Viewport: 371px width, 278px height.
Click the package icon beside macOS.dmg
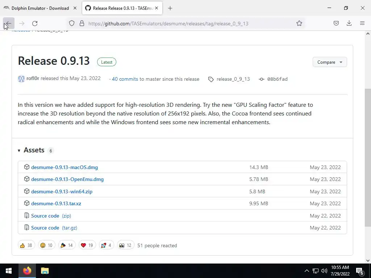click(x=27, y=167)
